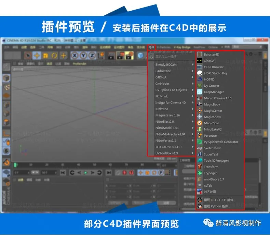Select the Move tool

click(x=37, y=55)
